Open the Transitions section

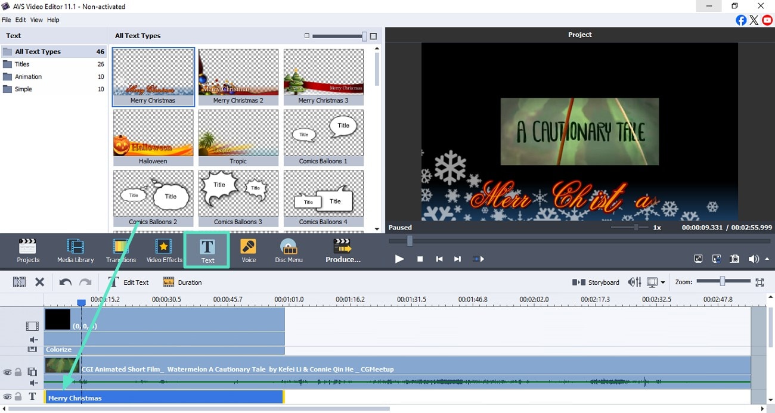coord(121,251)
